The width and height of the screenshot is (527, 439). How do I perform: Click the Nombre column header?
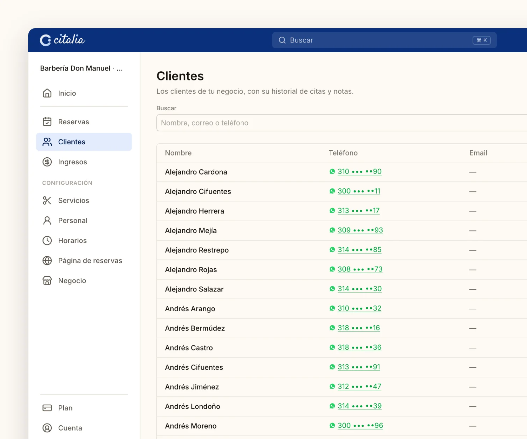tap(178, 153)
